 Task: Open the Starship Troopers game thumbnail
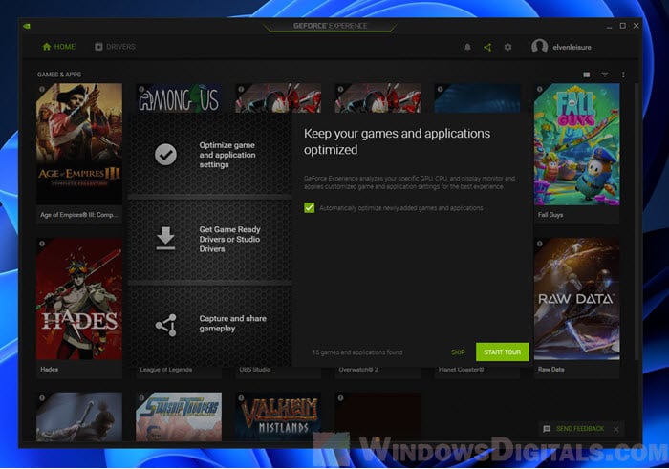pos(179,417)
